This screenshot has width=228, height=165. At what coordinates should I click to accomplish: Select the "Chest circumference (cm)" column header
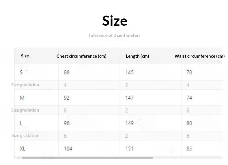[81, 56]
